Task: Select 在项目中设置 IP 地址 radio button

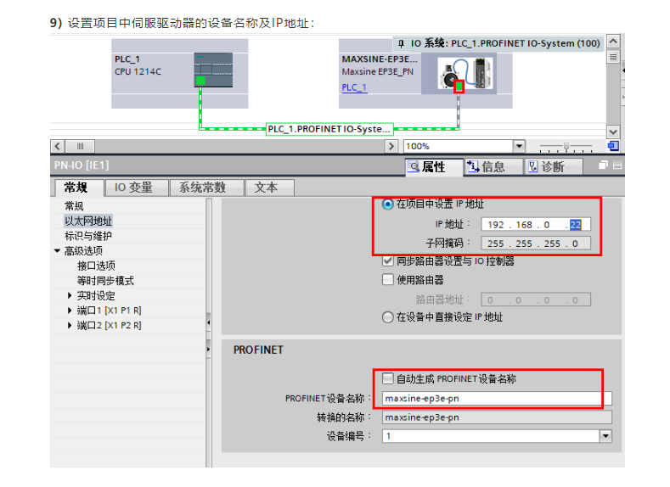Action: [x=388, y=204]
